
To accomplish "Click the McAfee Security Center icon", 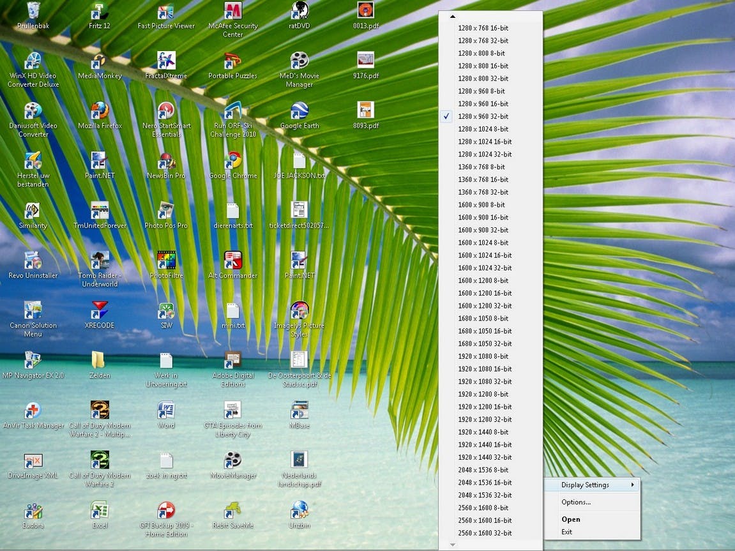I will 233,20.
